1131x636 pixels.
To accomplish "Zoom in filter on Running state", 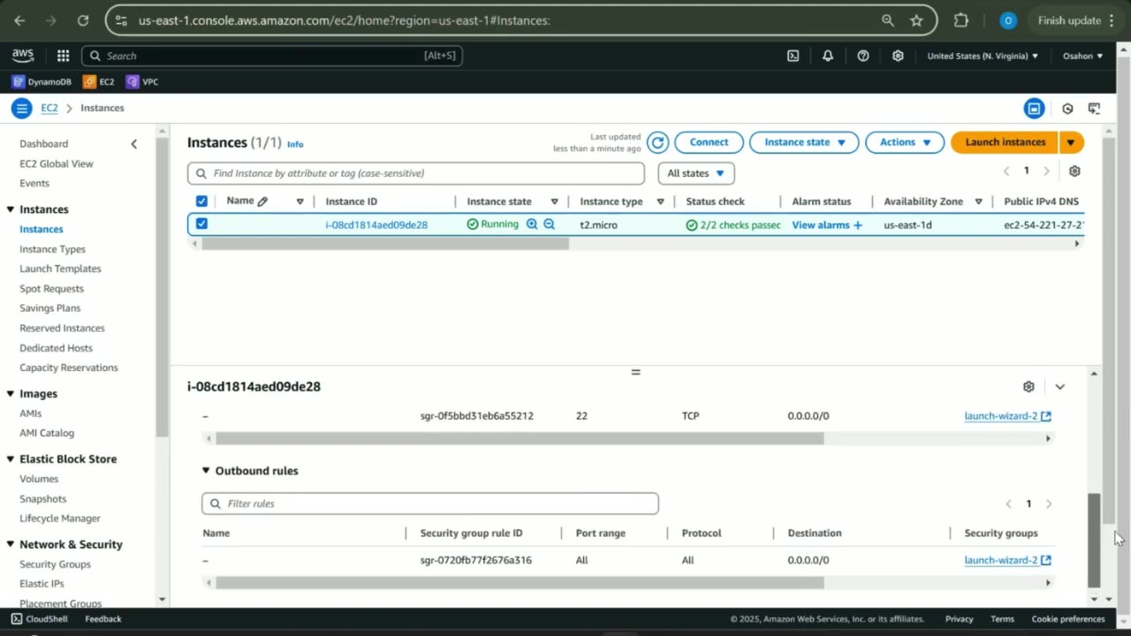I will (x=532, y=224).
